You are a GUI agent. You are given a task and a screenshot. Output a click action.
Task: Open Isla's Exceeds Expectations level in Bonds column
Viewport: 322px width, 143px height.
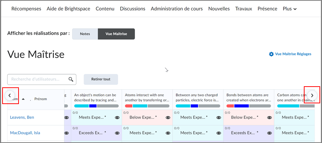[x=245, y=133]
